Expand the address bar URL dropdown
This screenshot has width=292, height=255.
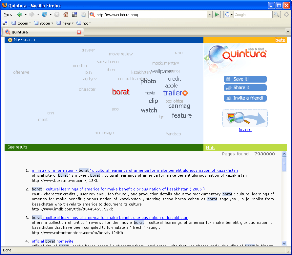pos(210,14)
